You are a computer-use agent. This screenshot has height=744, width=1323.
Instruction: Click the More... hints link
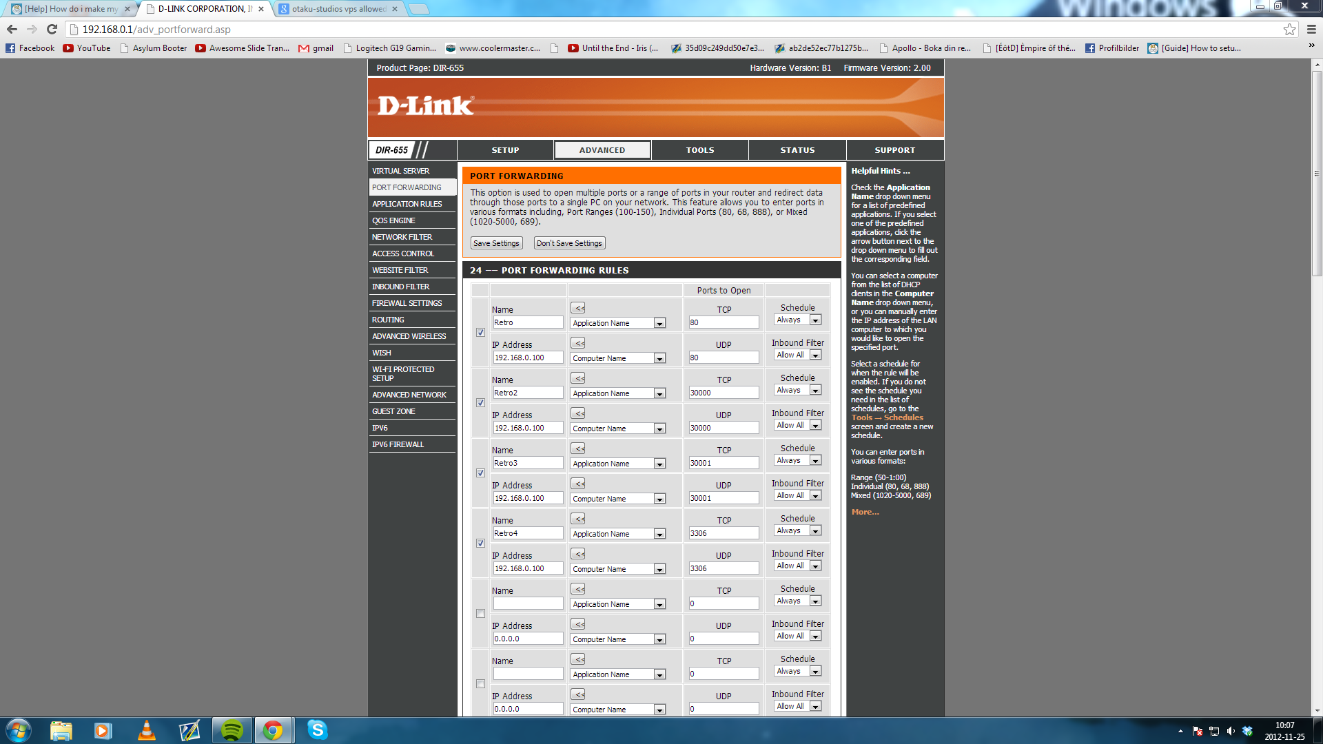(x=865, y=512)
